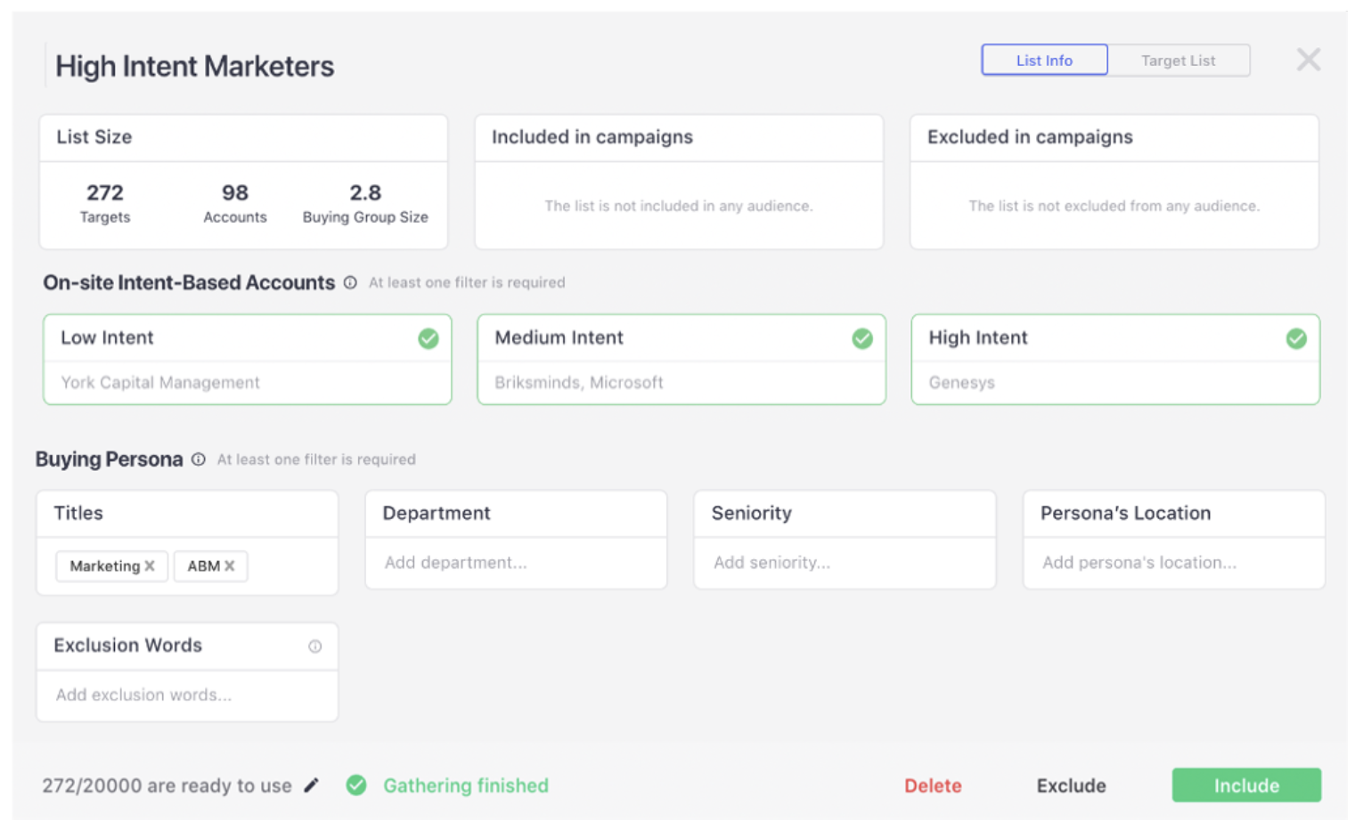The image size is (1363, 837).
Task: Click the red Delete link
Action: tap(933, 785)
